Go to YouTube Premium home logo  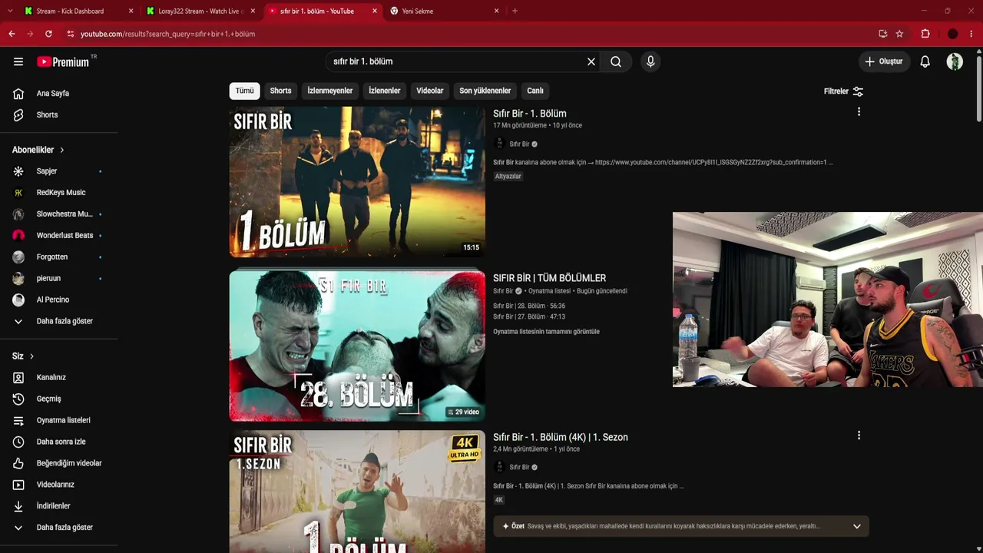click(x=64, y=61)
